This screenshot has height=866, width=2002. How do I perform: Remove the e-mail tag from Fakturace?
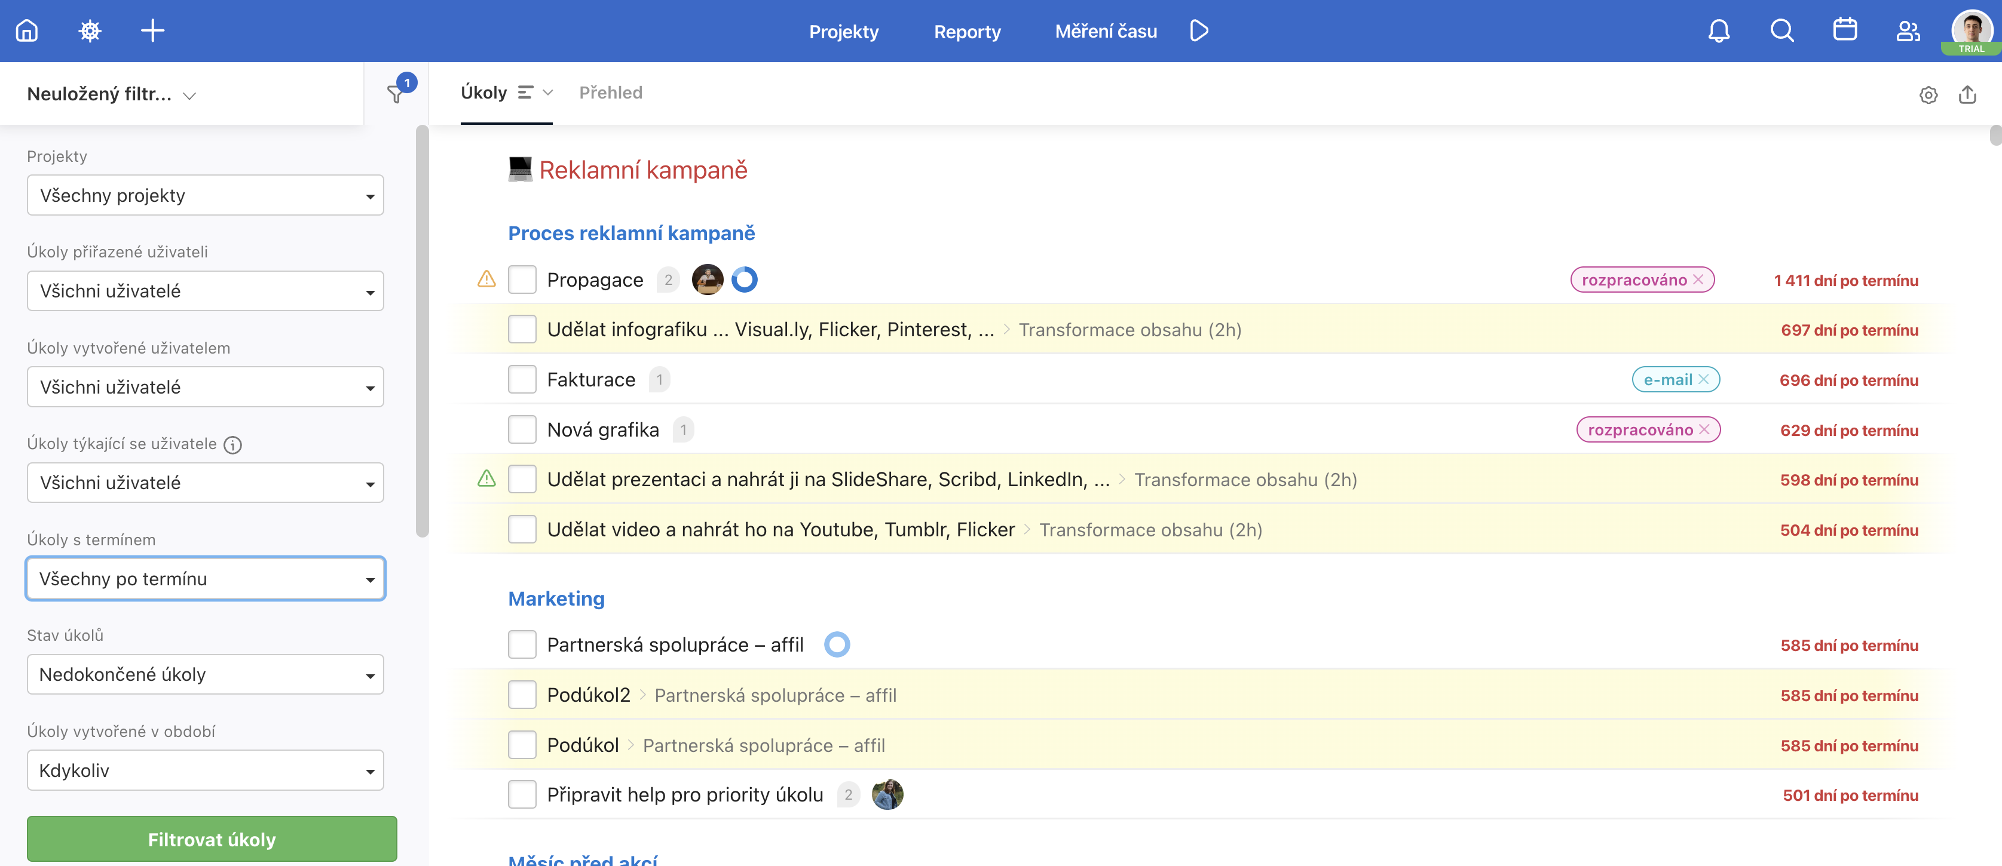(x=1704, y=379)
